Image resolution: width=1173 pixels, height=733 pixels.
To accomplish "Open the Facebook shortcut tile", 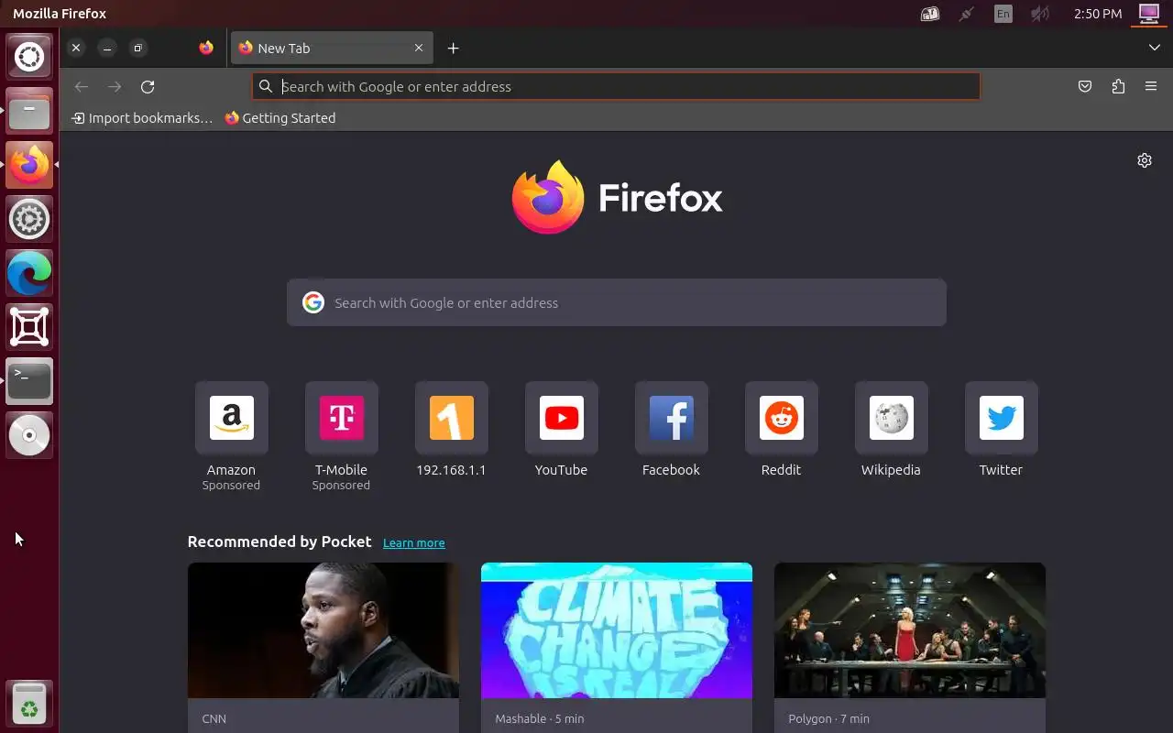I will click(672, 418).
